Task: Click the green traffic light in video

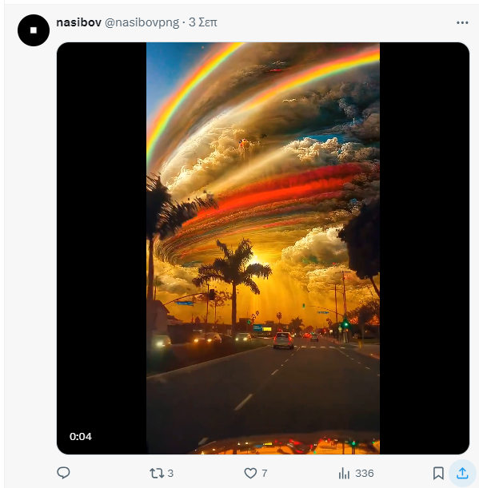Action: (x=346, y=324)
